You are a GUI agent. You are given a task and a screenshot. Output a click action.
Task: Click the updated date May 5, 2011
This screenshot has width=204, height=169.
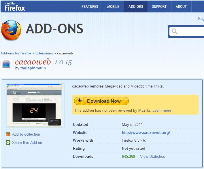[x=132, y=124]
